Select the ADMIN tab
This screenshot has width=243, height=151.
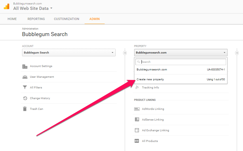pyautogui.click(x=94, y=19)
